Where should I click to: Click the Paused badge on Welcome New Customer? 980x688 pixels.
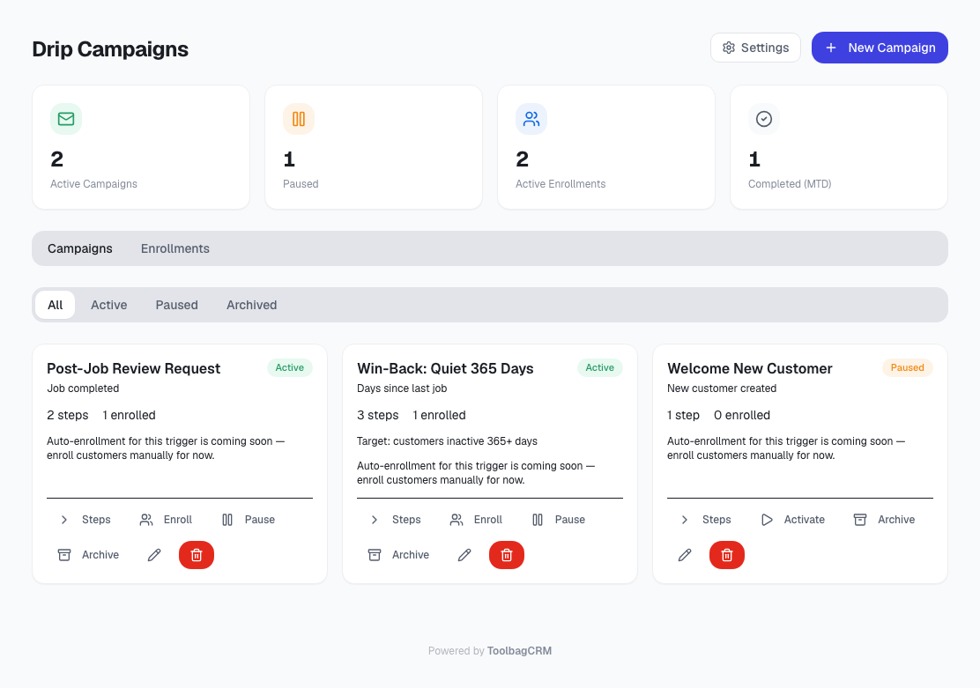click(x=907, y=368)
